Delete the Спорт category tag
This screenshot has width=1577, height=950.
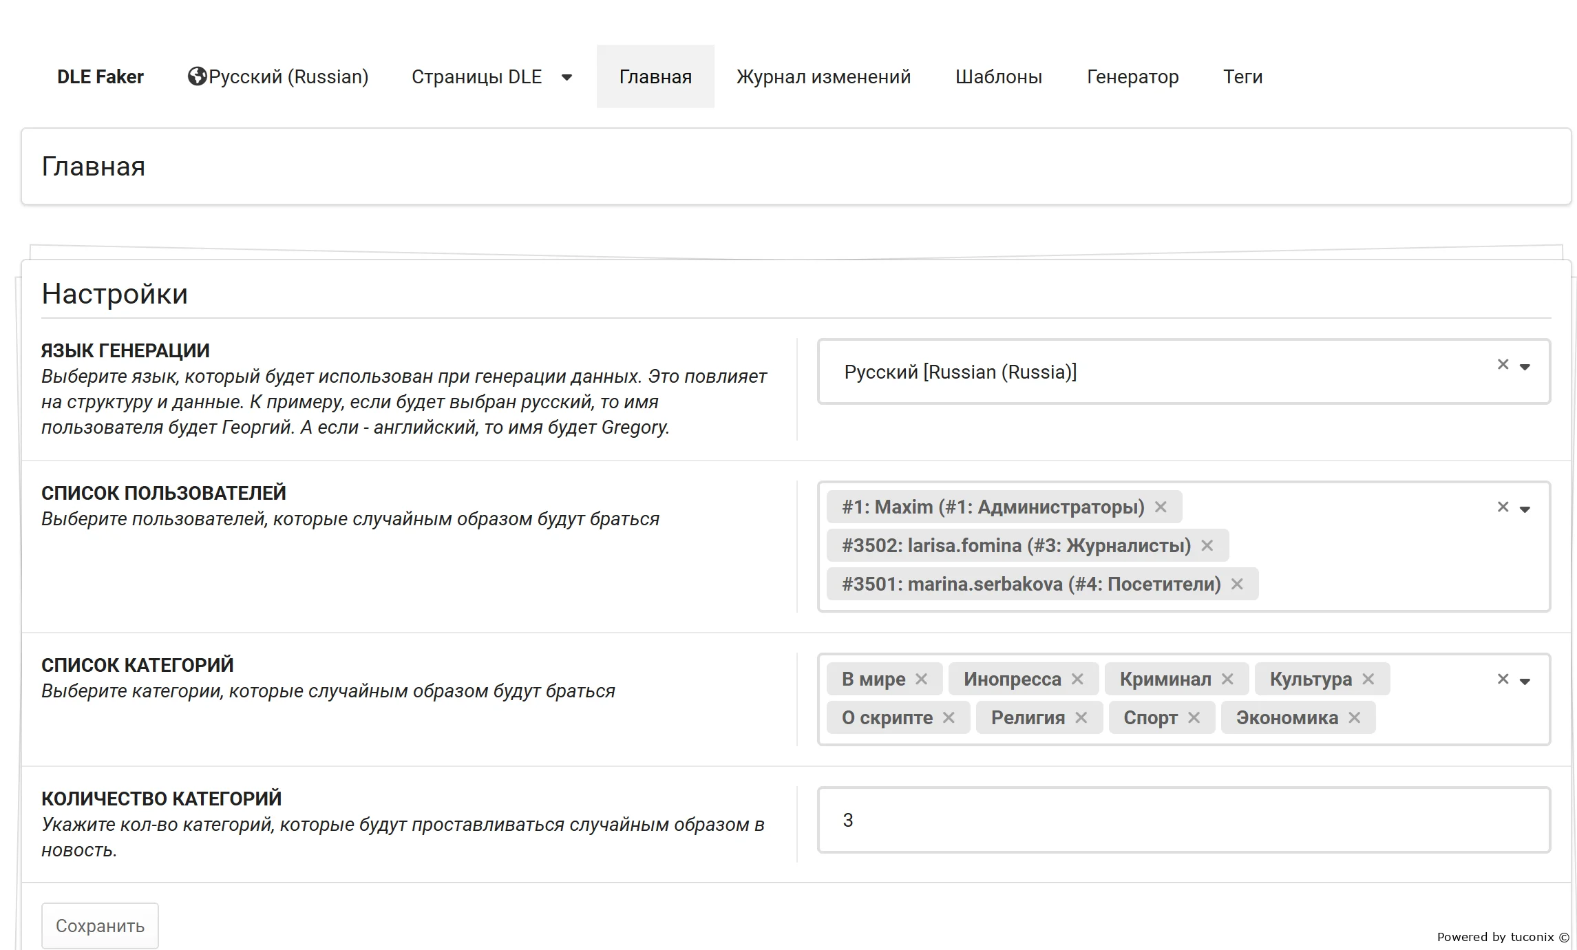[x=1194, y=718]
